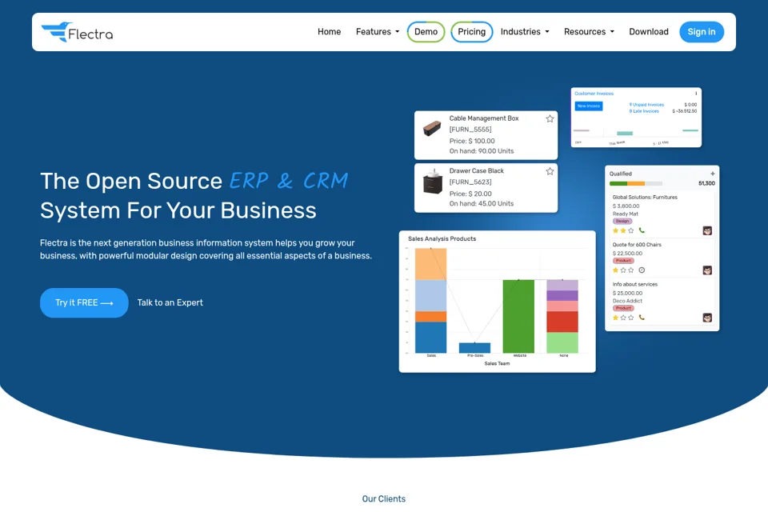Click the Unpaid Invoices link
The height and width of the screenshot is (512, 768).
tap(646, 104)
